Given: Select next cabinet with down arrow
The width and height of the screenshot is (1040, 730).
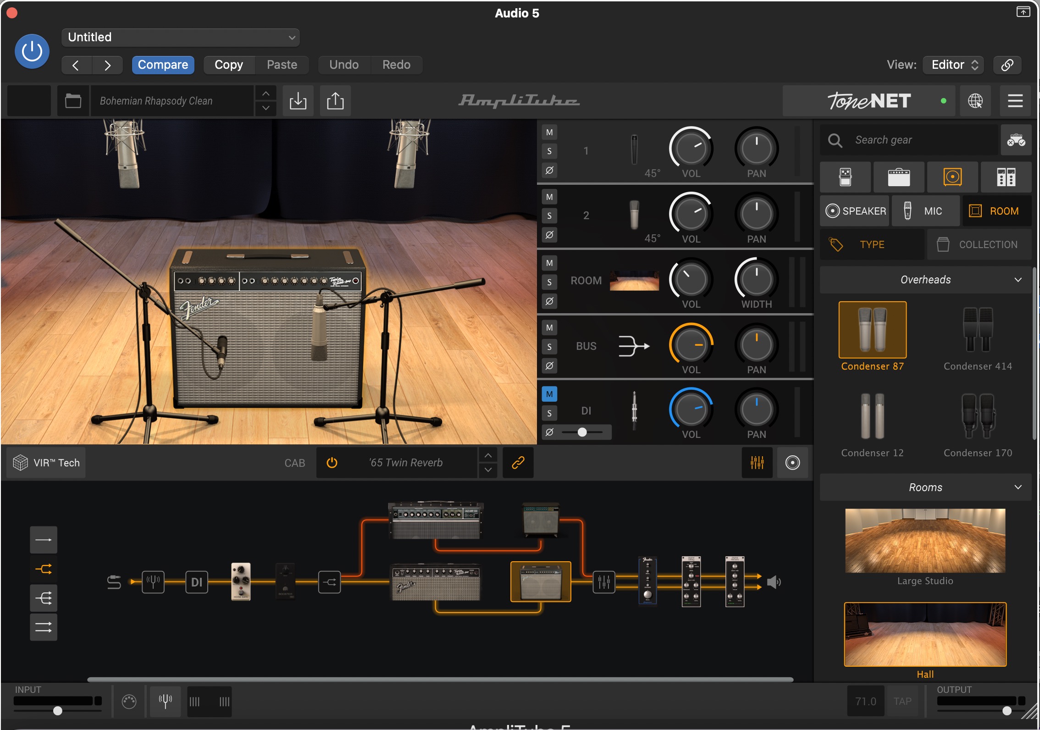Looking at the screenshot, I should (488, 470).
